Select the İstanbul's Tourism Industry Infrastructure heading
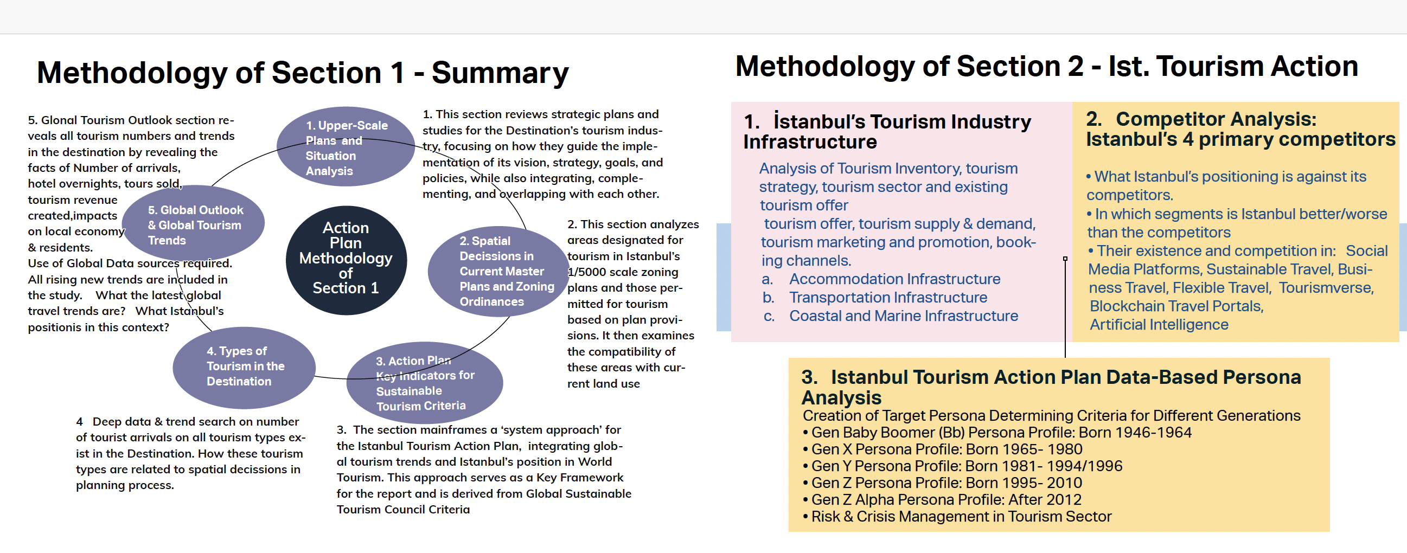Viewport: 1407px width, 553px height. tap(886, 131)
